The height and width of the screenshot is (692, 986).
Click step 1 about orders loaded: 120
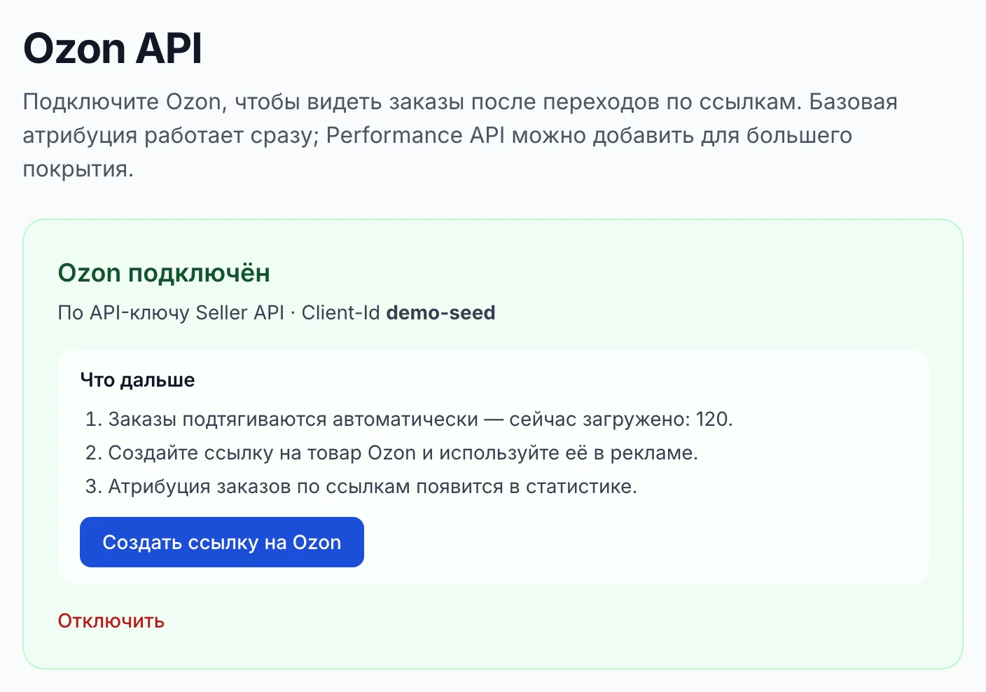[409, 420]
